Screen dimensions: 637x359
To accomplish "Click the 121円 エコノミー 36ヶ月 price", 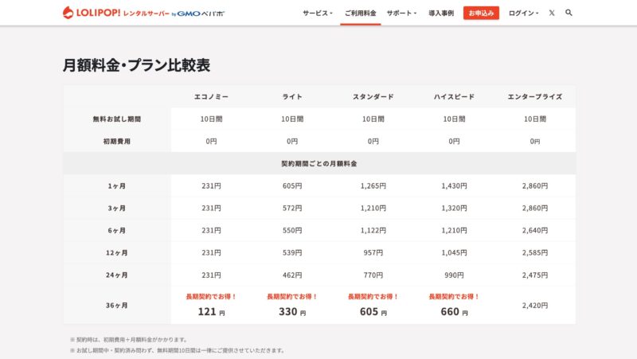I will [211, 311].
